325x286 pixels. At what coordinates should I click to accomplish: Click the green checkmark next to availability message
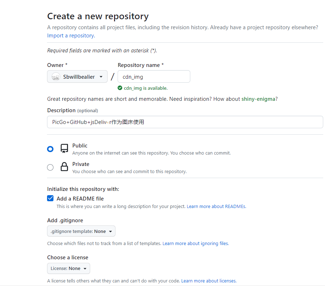coord(120,88)
